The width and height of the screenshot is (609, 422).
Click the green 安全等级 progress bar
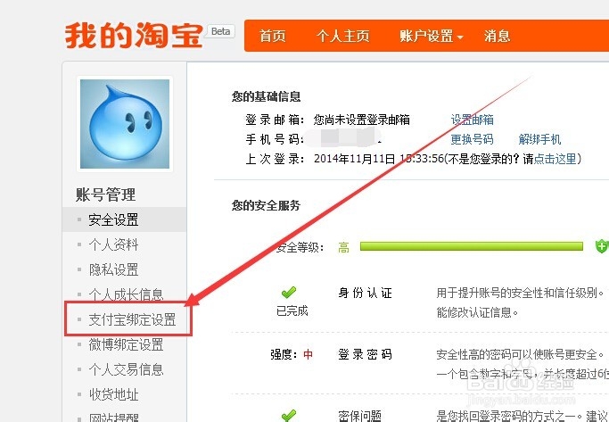472,246
